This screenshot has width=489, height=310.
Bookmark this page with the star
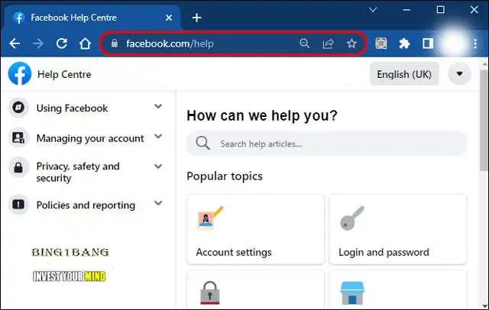[351, 44]
